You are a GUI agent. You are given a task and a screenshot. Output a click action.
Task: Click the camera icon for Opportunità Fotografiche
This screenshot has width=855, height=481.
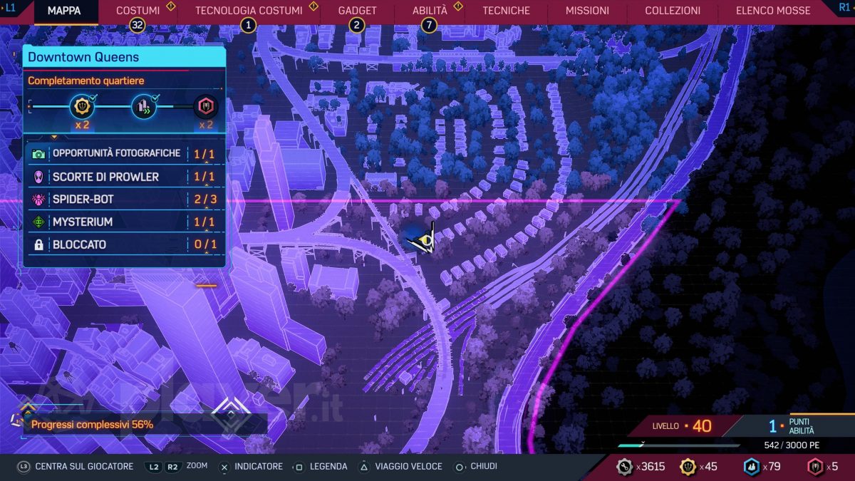tap(38, 154)
